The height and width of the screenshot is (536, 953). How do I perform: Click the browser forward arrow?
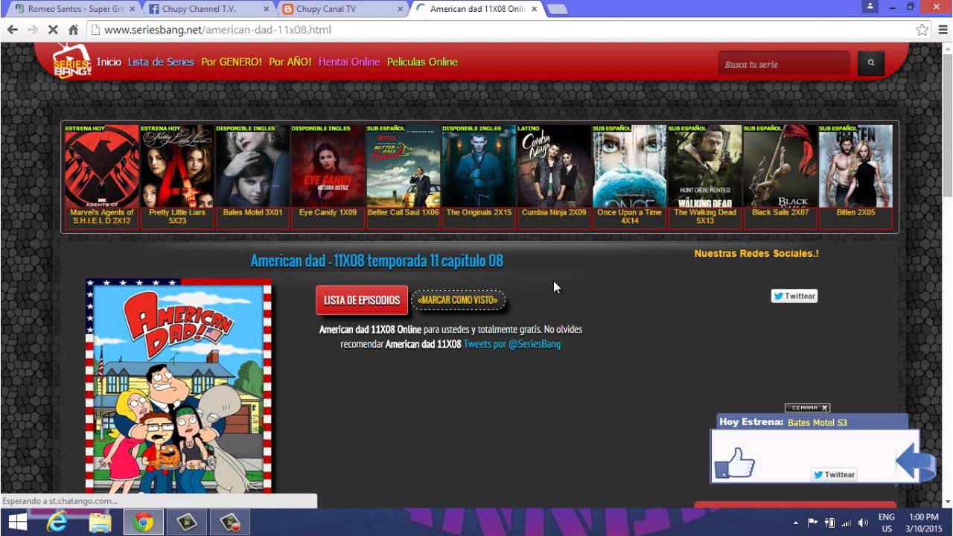click(33, 30)
